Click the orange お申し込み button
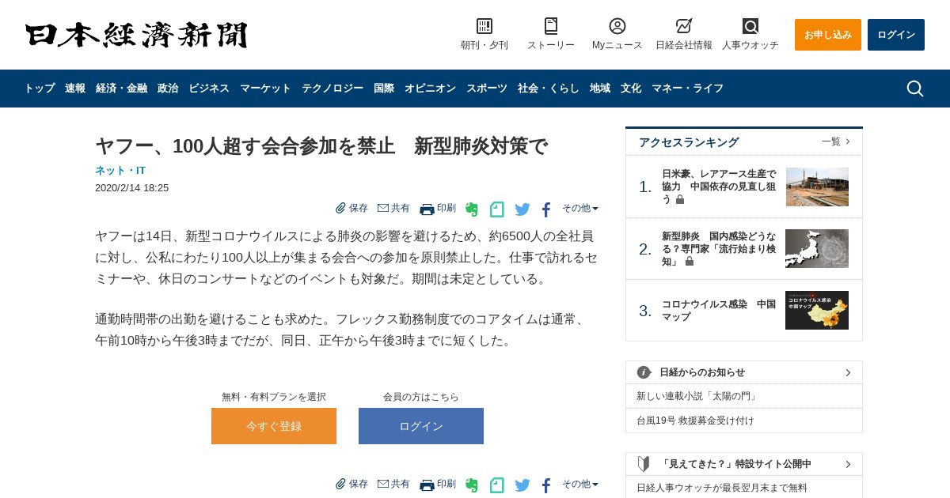 [828, 35]
